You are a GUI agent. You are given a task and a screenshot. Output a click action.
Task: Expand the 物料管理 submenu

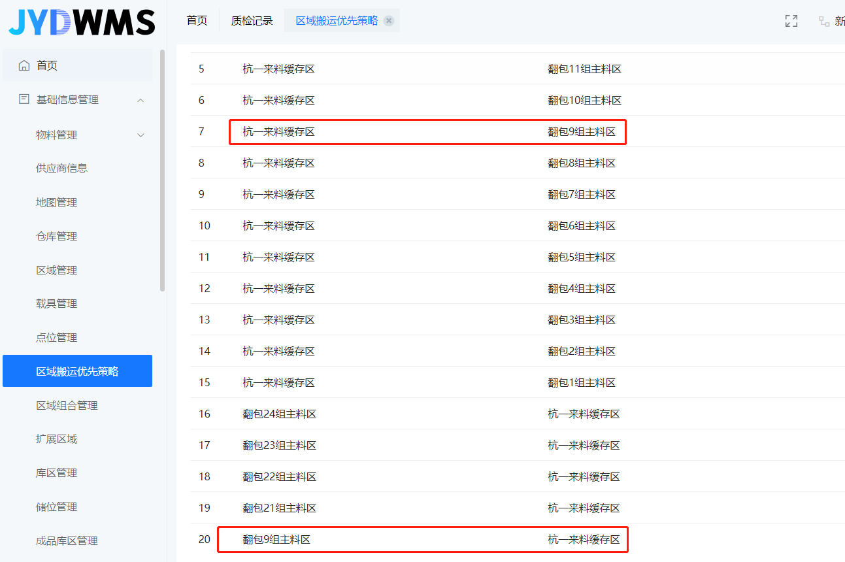click(141, 135)
